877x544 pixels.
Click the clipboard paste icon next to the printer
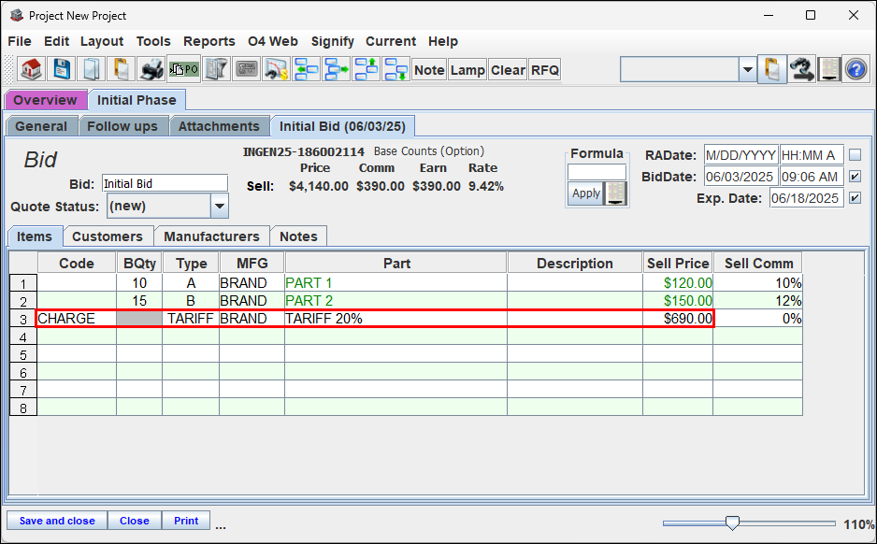(x=121, y=70)
